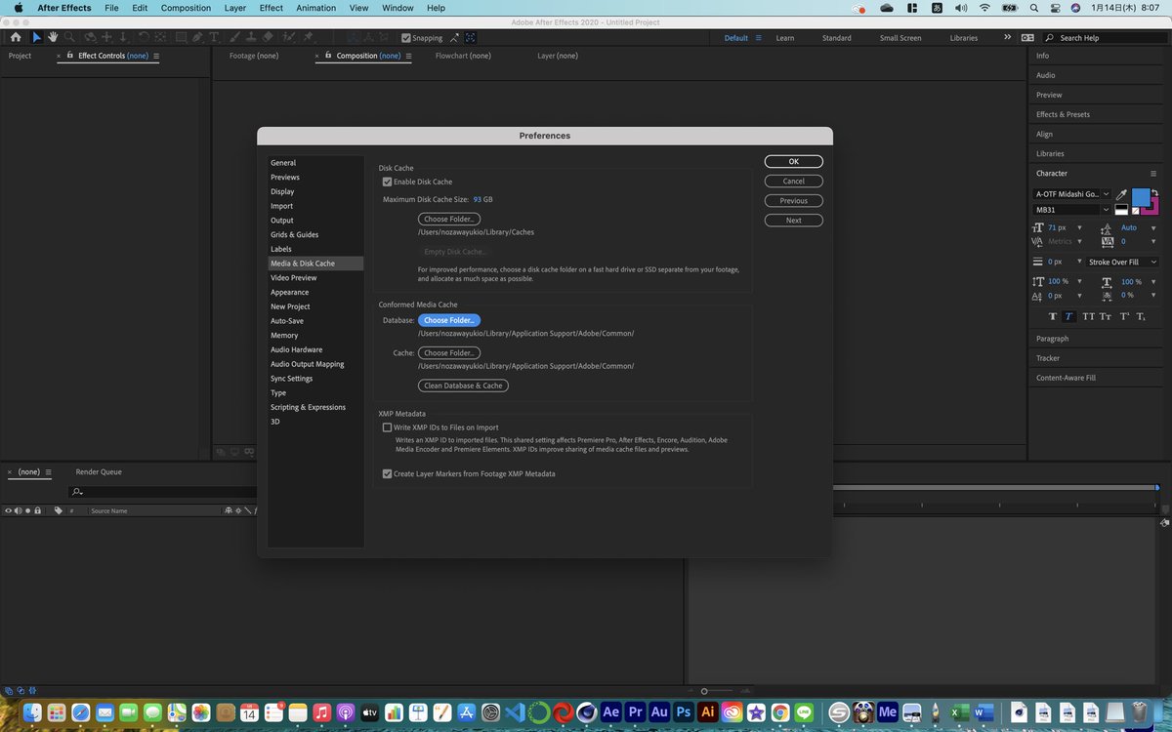Viewport: 1172px width, 732px height.
Task: Open Audition from the Dock
Action: [659, 712]
